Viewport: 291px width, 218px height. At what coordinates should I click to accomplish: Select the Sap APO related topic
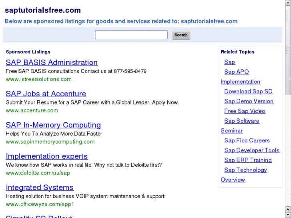pyautogui.click(x=237, y=72)
